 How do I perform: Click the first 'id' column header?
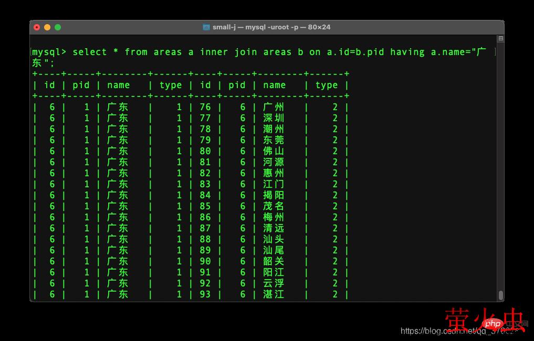[49, 85]
